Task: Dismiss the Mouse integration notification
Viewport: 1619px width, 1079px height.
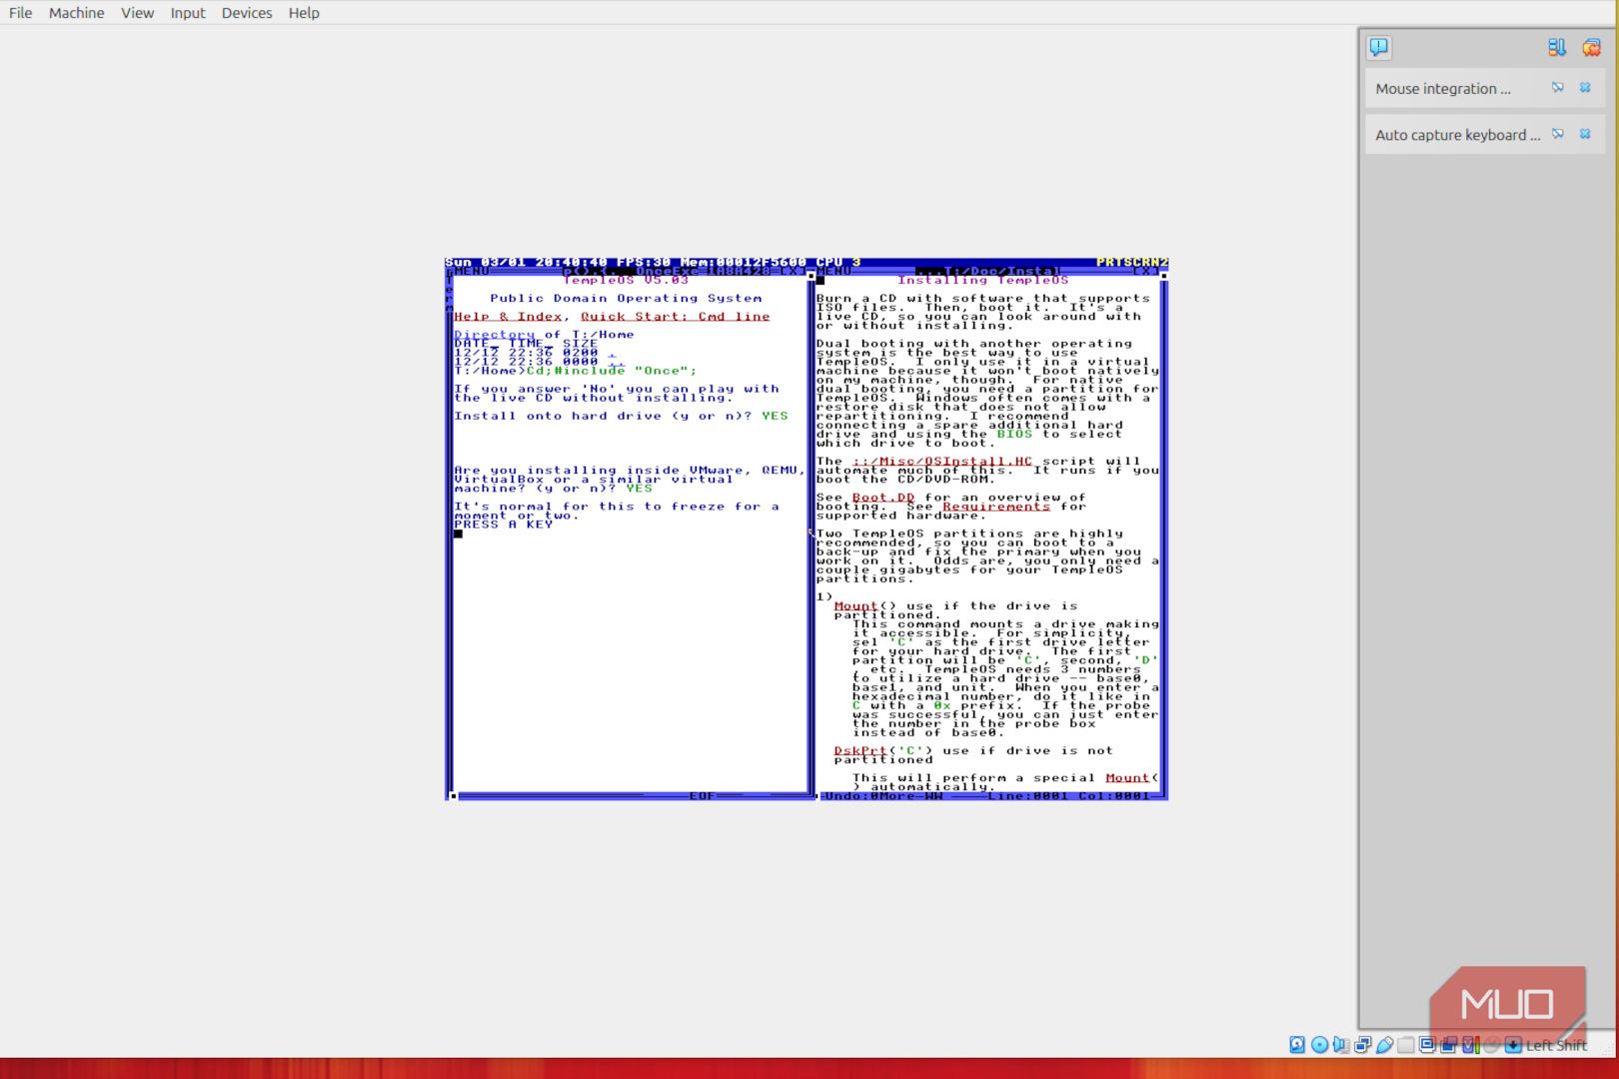Action: 1585,88
